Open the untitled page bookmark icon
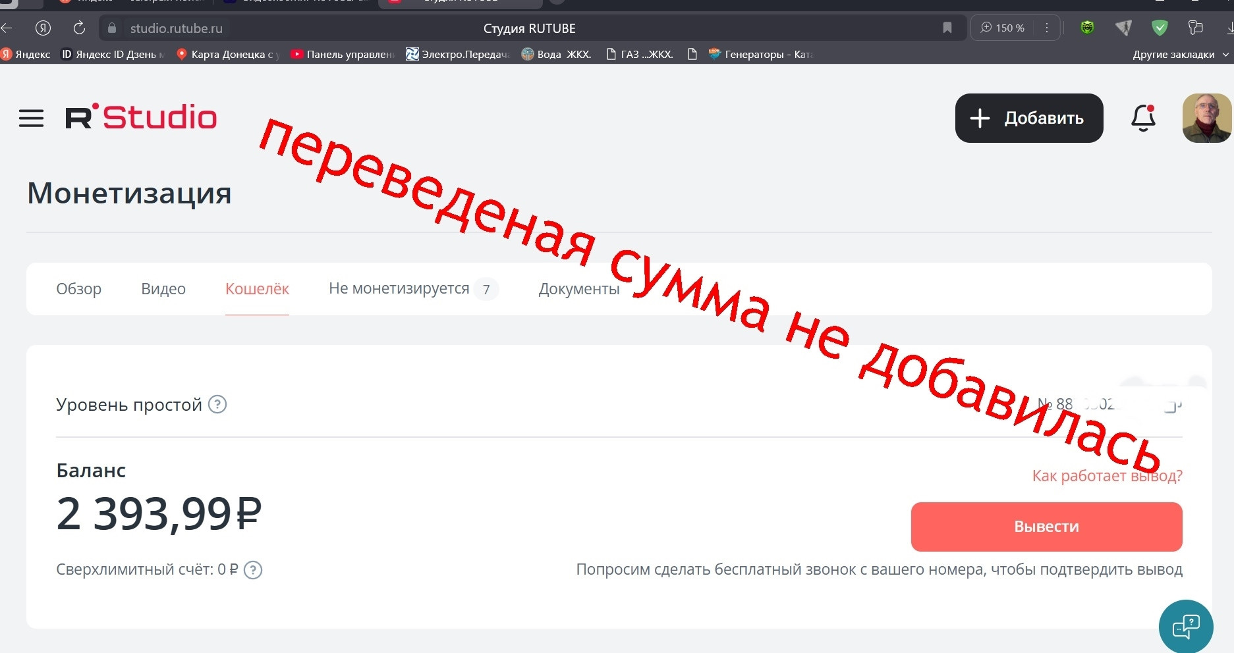 [692, 54]
